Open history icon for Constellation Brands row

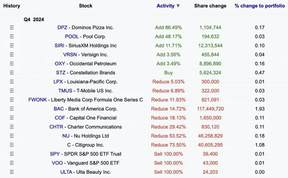click(12, 72)
